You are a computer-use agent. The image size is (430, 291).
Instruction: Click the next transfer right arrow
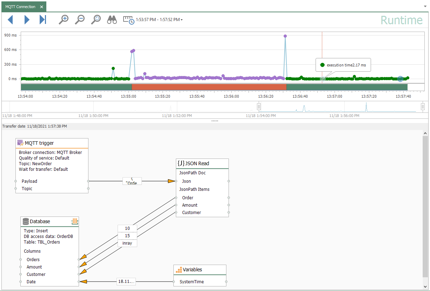pyautogui.click(x=27, y=20)
